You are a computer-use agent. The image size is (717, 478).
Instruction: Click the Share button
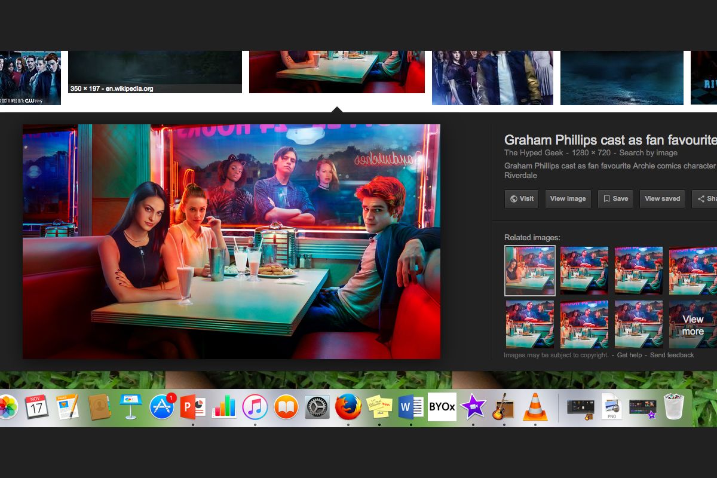(705, 199)
